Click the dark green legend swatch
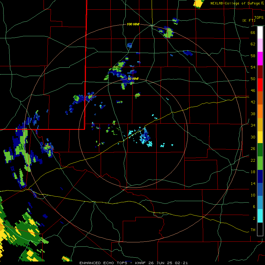This screenshot has height=265, width=265. coord(260,150)
